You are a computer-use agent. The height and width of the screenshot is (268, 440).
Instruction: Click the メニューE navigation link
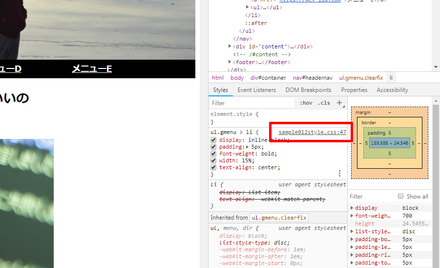tap(92, 69)
